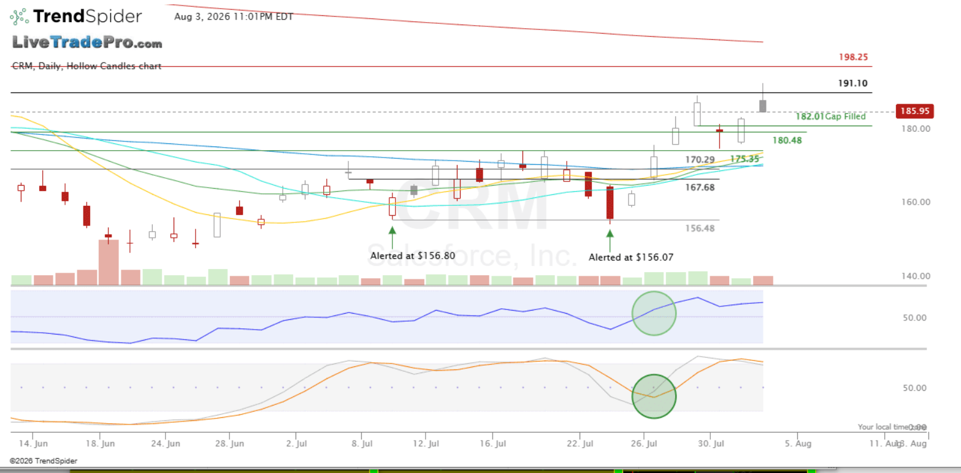The height and width of the screenshot is (473, 961).
Task: Click the CRM, Daily, Hollow Candles chart title
Action: 86,66
